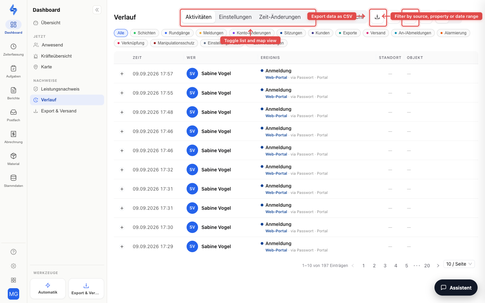Open settings gear in left rail
The image size is (485, 303).
(x=13, y=266)
